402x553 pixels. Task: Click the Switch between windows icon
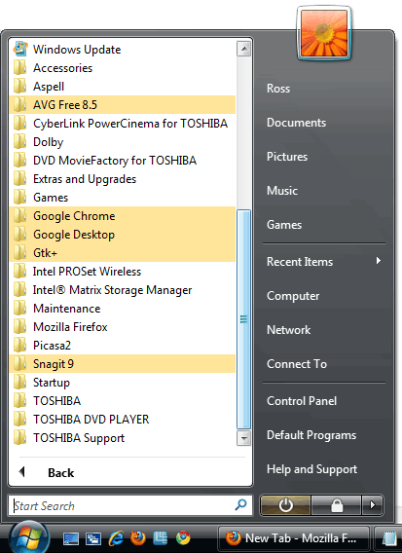click(93, 538)
